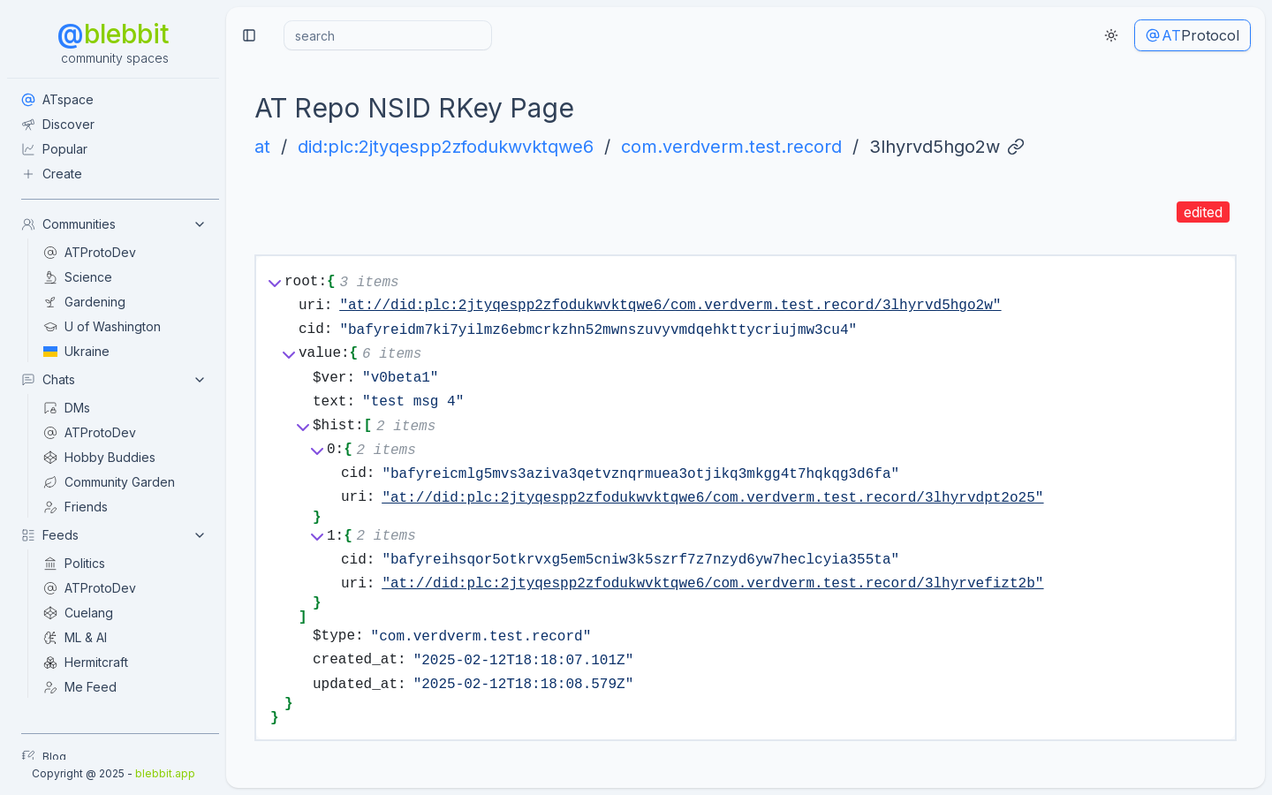Image resolution: width=1272 pixels, height=795 pixels.
Task: Open the Ukraine community
Action: 87,352
